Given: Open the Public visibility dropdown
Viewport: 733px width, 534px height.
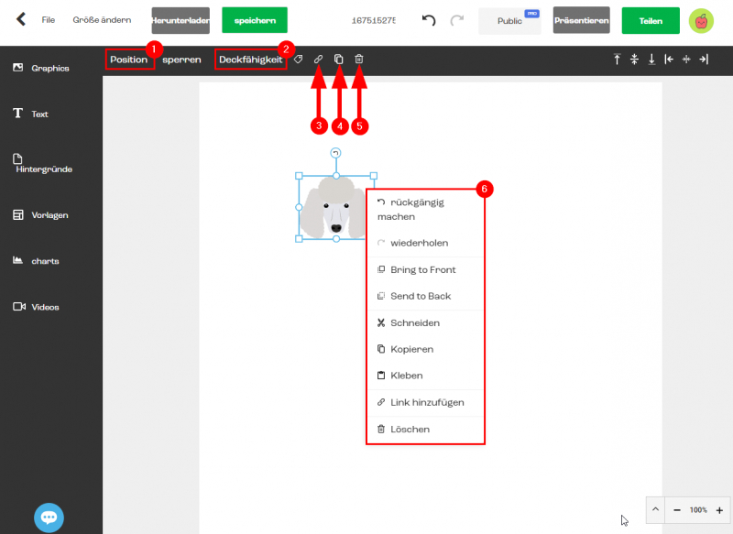Looking at the screenshot, I should pos(509,21).
